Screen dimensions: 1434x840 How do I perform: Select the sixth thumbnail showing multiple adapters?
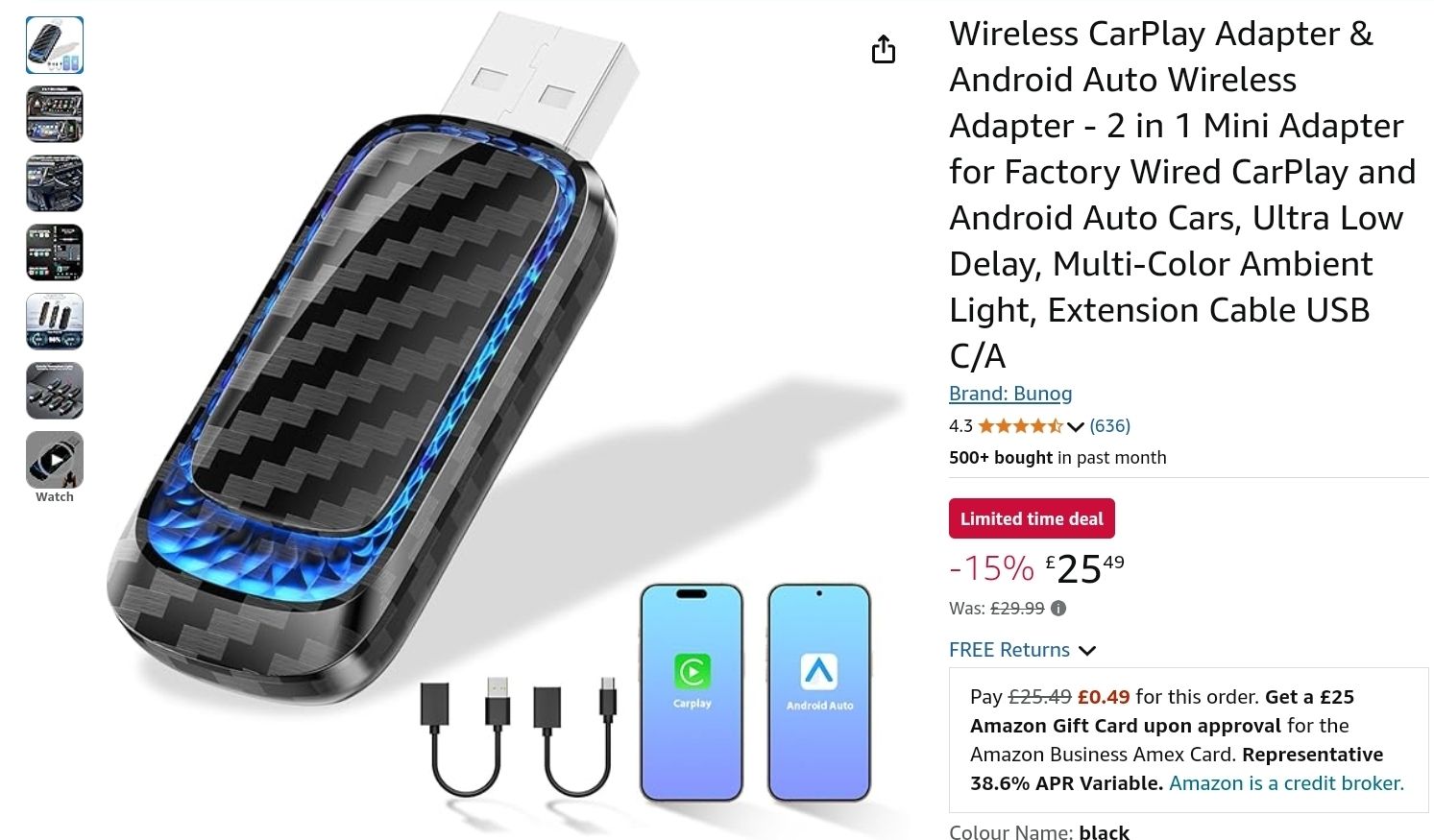pyautogui.click(x=55, y=391)
